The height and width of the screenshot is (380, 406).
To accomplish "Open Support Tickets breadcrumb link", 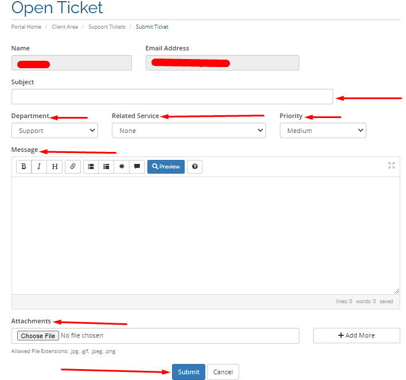I will [107, 27].
